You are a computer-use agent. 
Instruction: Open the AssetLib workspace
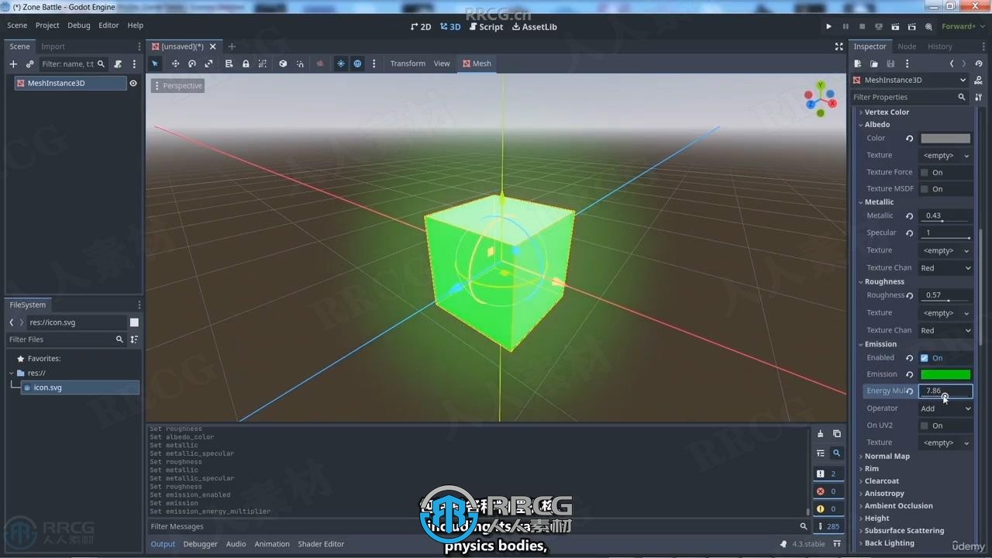[535, 26]
